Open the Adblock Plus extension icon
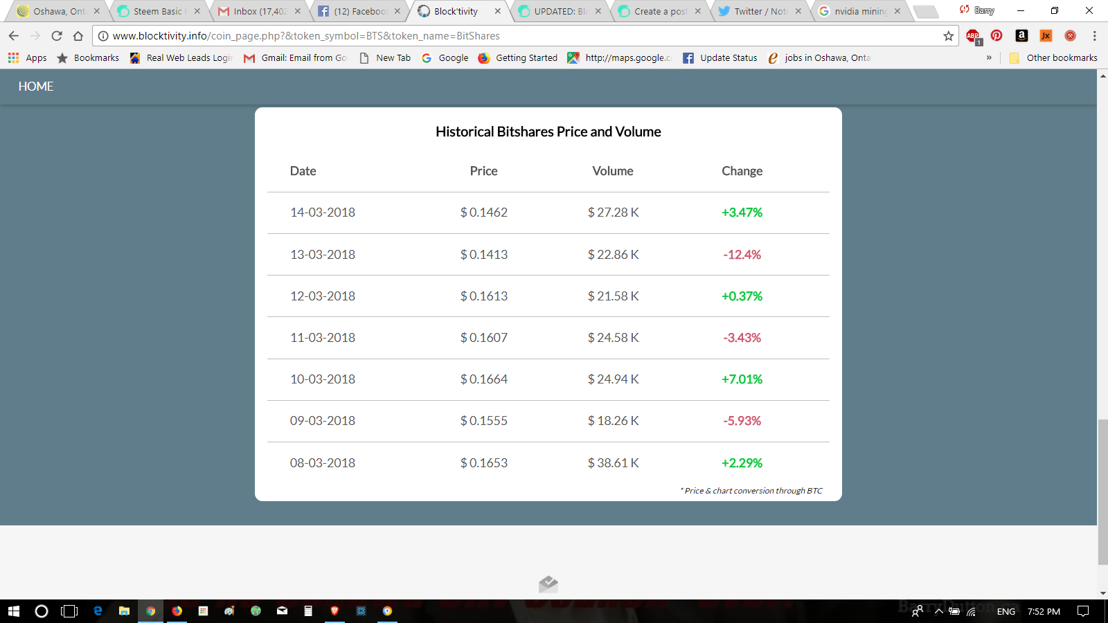The height and width of the screenshot is (623, 1108). (x=974, y=36)
